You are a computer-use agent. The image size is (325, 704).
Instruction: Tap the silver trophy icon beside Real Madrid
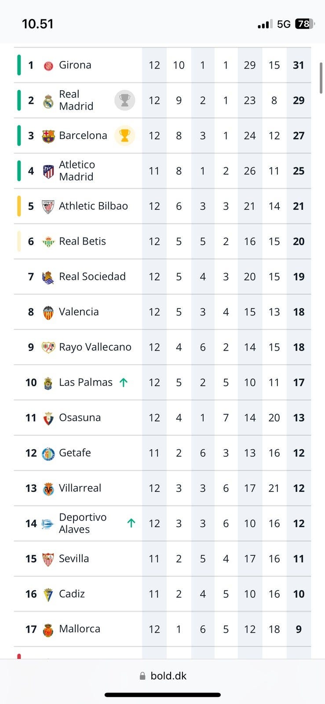tap(124, 100)
